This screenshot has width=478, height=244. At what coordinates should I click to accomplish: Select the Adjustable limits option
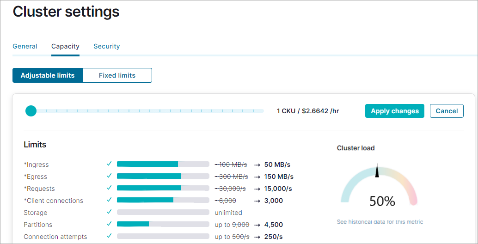coord(48,75)
